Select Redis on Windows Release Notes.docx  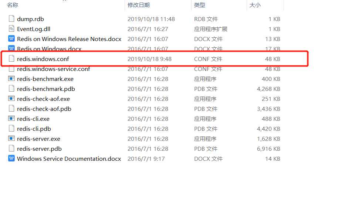[69, 39]
